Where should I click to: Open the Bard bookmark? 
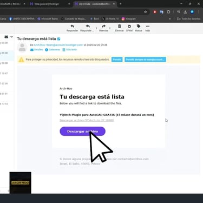tap(94, 19)
